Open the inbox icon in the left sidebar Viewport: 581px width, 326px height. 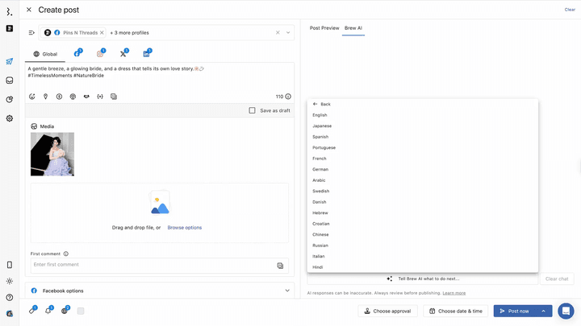click(x=10, y=80)
